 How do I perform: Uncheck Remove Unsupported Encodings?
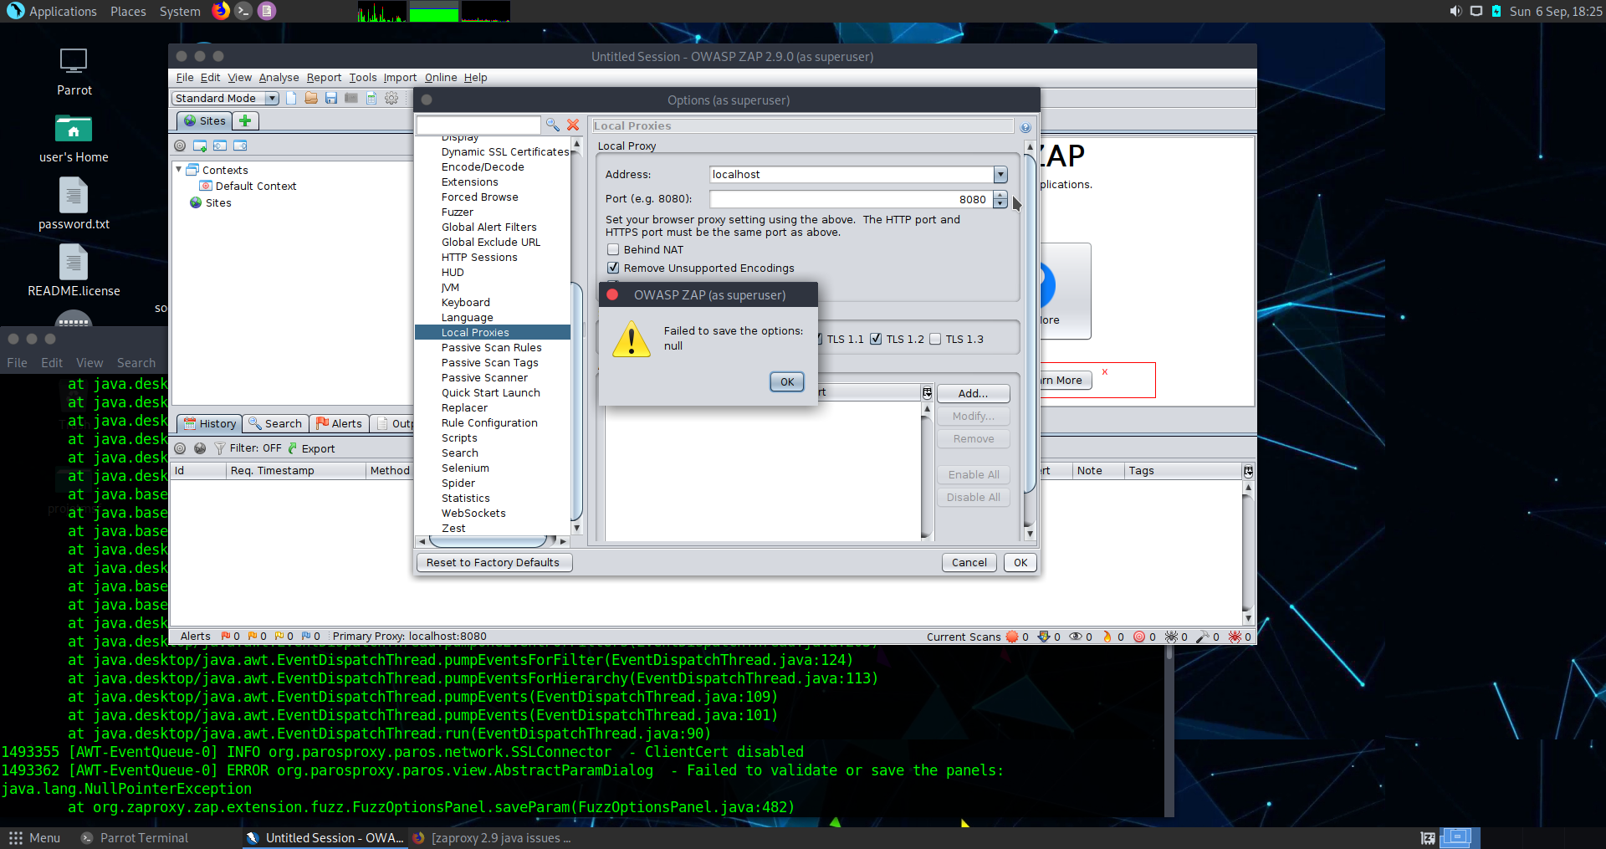click(613, 267)
